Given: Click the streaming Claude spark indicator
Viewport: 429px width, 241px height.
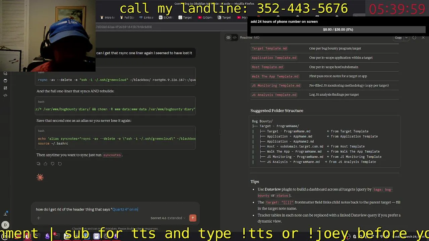Looking at the screenshot, I should [40, 177].
